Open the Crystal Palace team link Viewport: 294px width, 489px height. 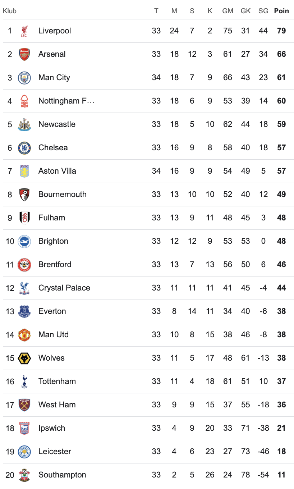[x=64, y=288]
